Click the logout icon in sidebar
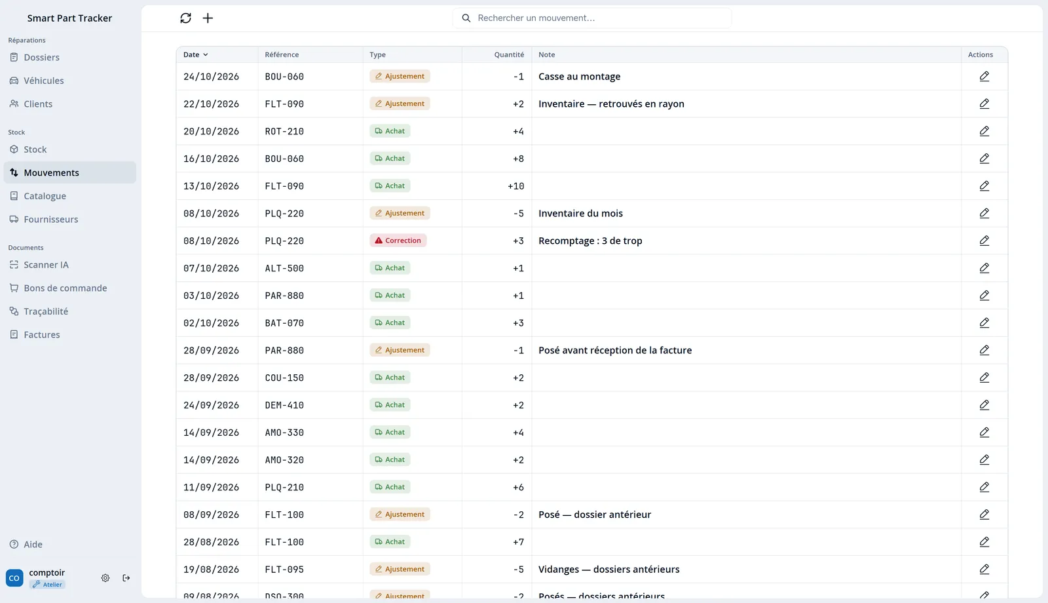 point(126,578)
